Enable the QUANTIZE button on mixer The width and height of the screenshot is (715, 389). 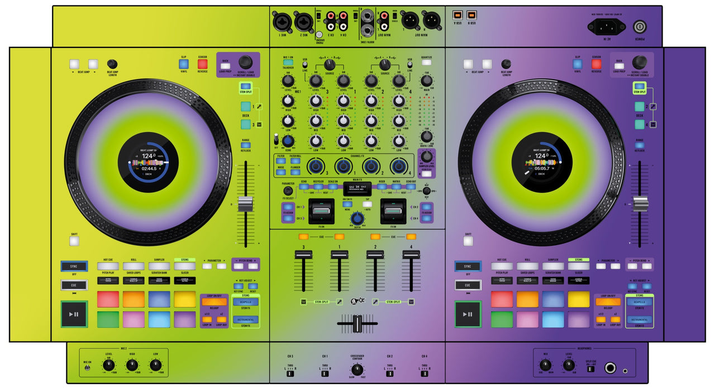tap(427, 63)
